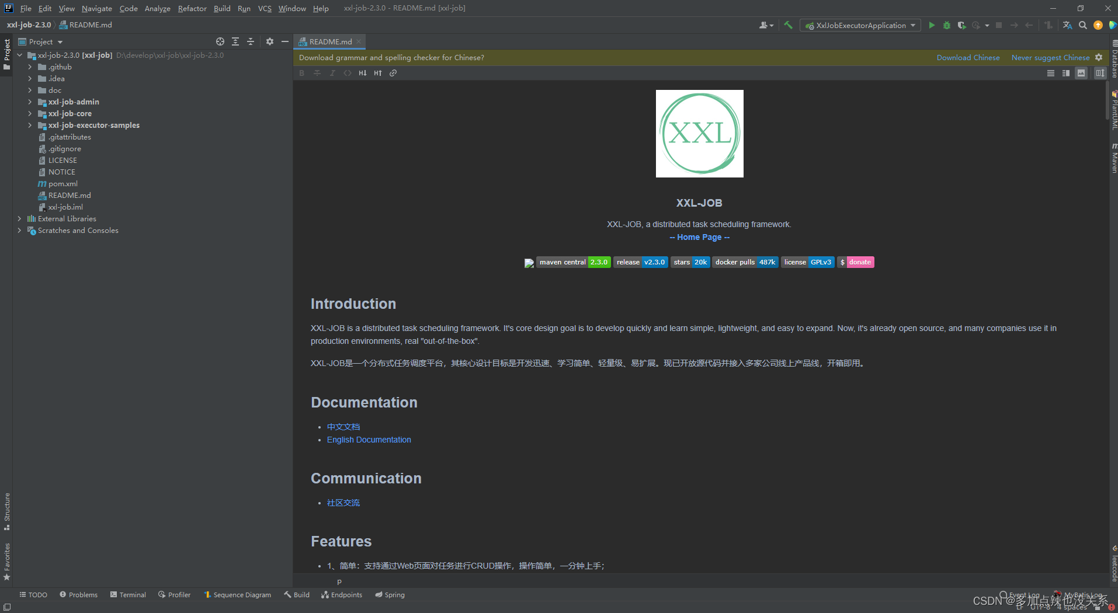Expand the doc folder
Image resolution: width=1118 pixels, height=613 pixels.
(x=30, y=90)
